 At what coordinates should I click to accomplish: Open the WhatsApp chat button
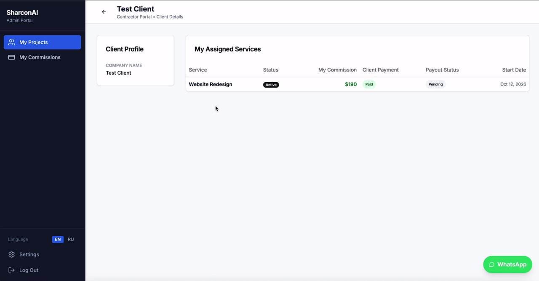507,265
